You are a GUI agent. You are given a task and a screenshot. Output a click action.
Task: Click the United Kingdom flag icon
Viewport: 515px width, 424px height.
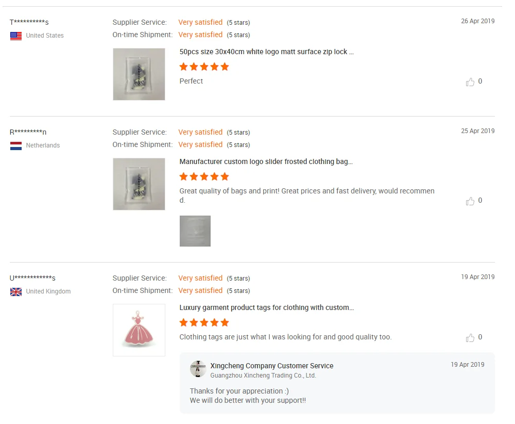[x=16, y=292]
